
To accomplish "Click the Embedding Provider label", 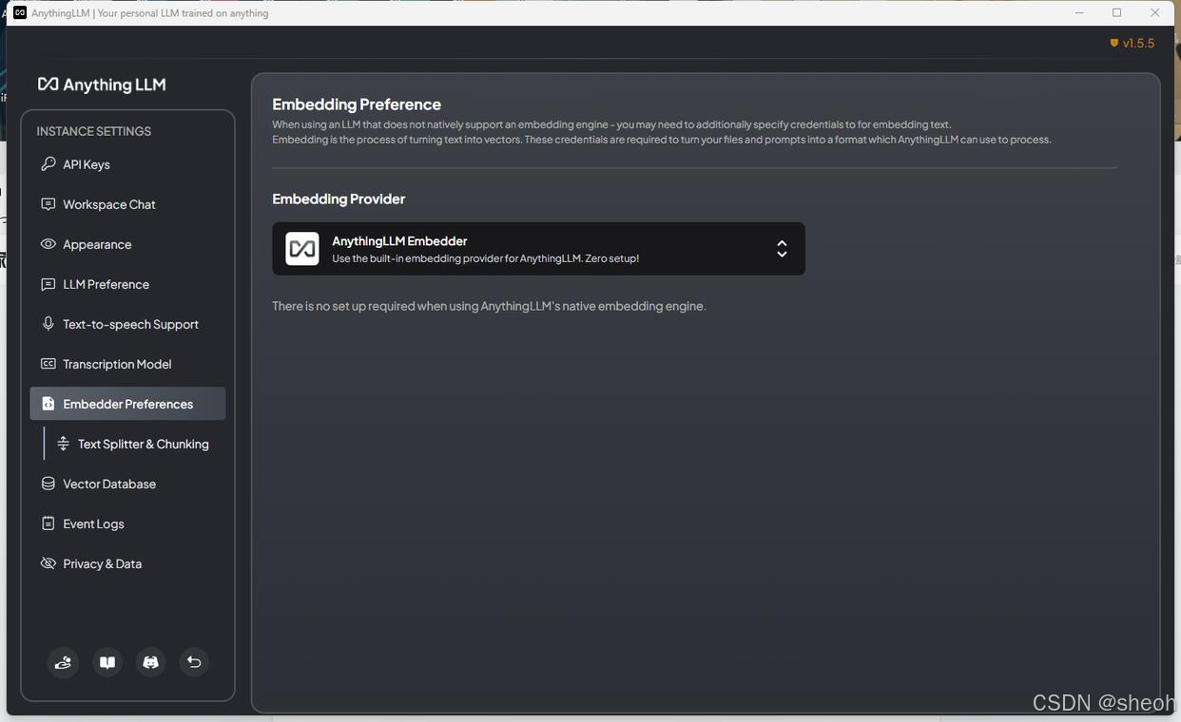I will (339, 199).
